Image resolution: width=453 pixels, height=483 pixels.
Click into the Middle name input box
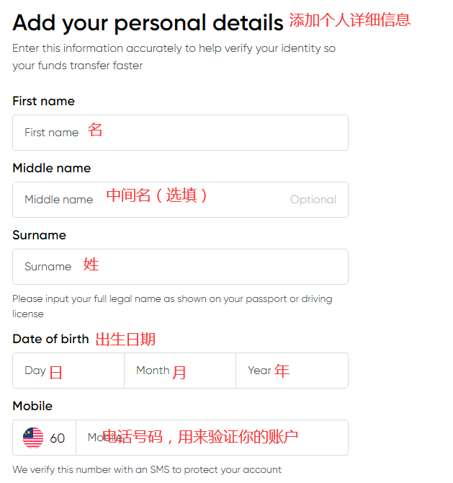[180, 200]
